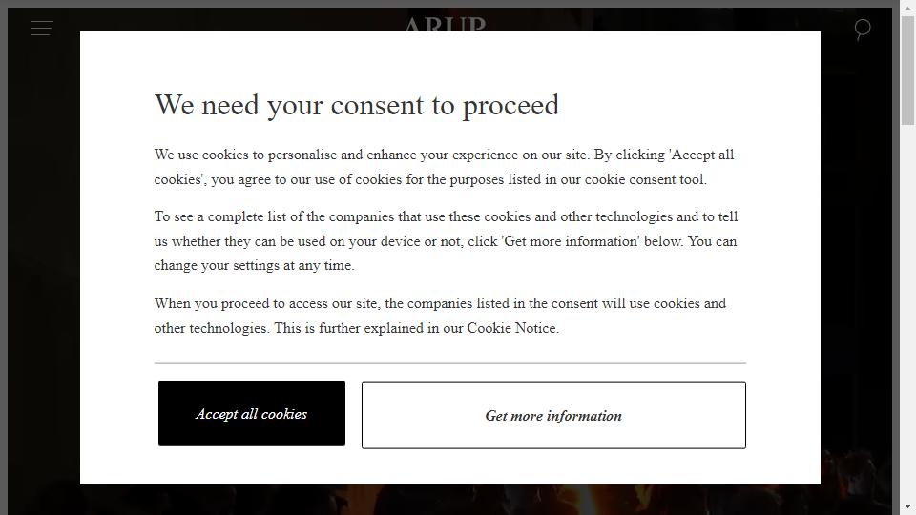Click the phrase 'cookie consent tool' in the first paragraph
The height and width of the screenshot is (515, 916).
tap(646, 179)
